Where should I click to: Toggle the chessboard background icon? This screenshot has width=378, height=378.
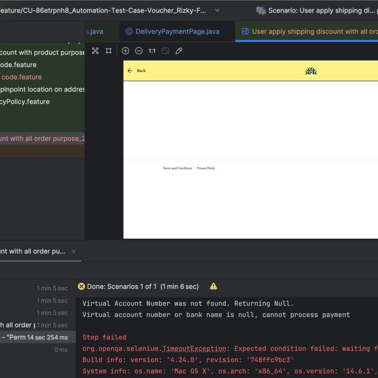(165, 51)
